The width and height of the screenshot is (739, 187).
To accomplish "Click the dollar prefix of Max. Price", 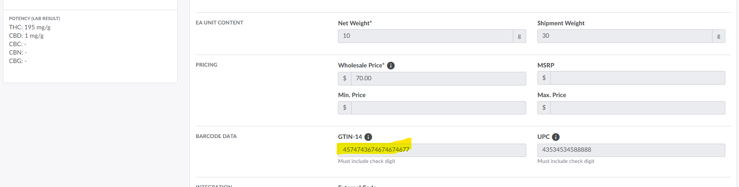I will pos(544,108).
